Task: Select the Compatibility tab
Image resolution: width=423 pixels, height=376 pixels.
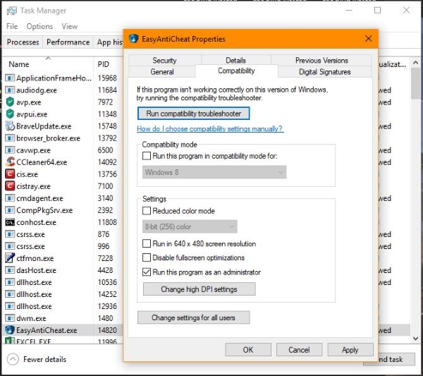Action: pos(236,71)
